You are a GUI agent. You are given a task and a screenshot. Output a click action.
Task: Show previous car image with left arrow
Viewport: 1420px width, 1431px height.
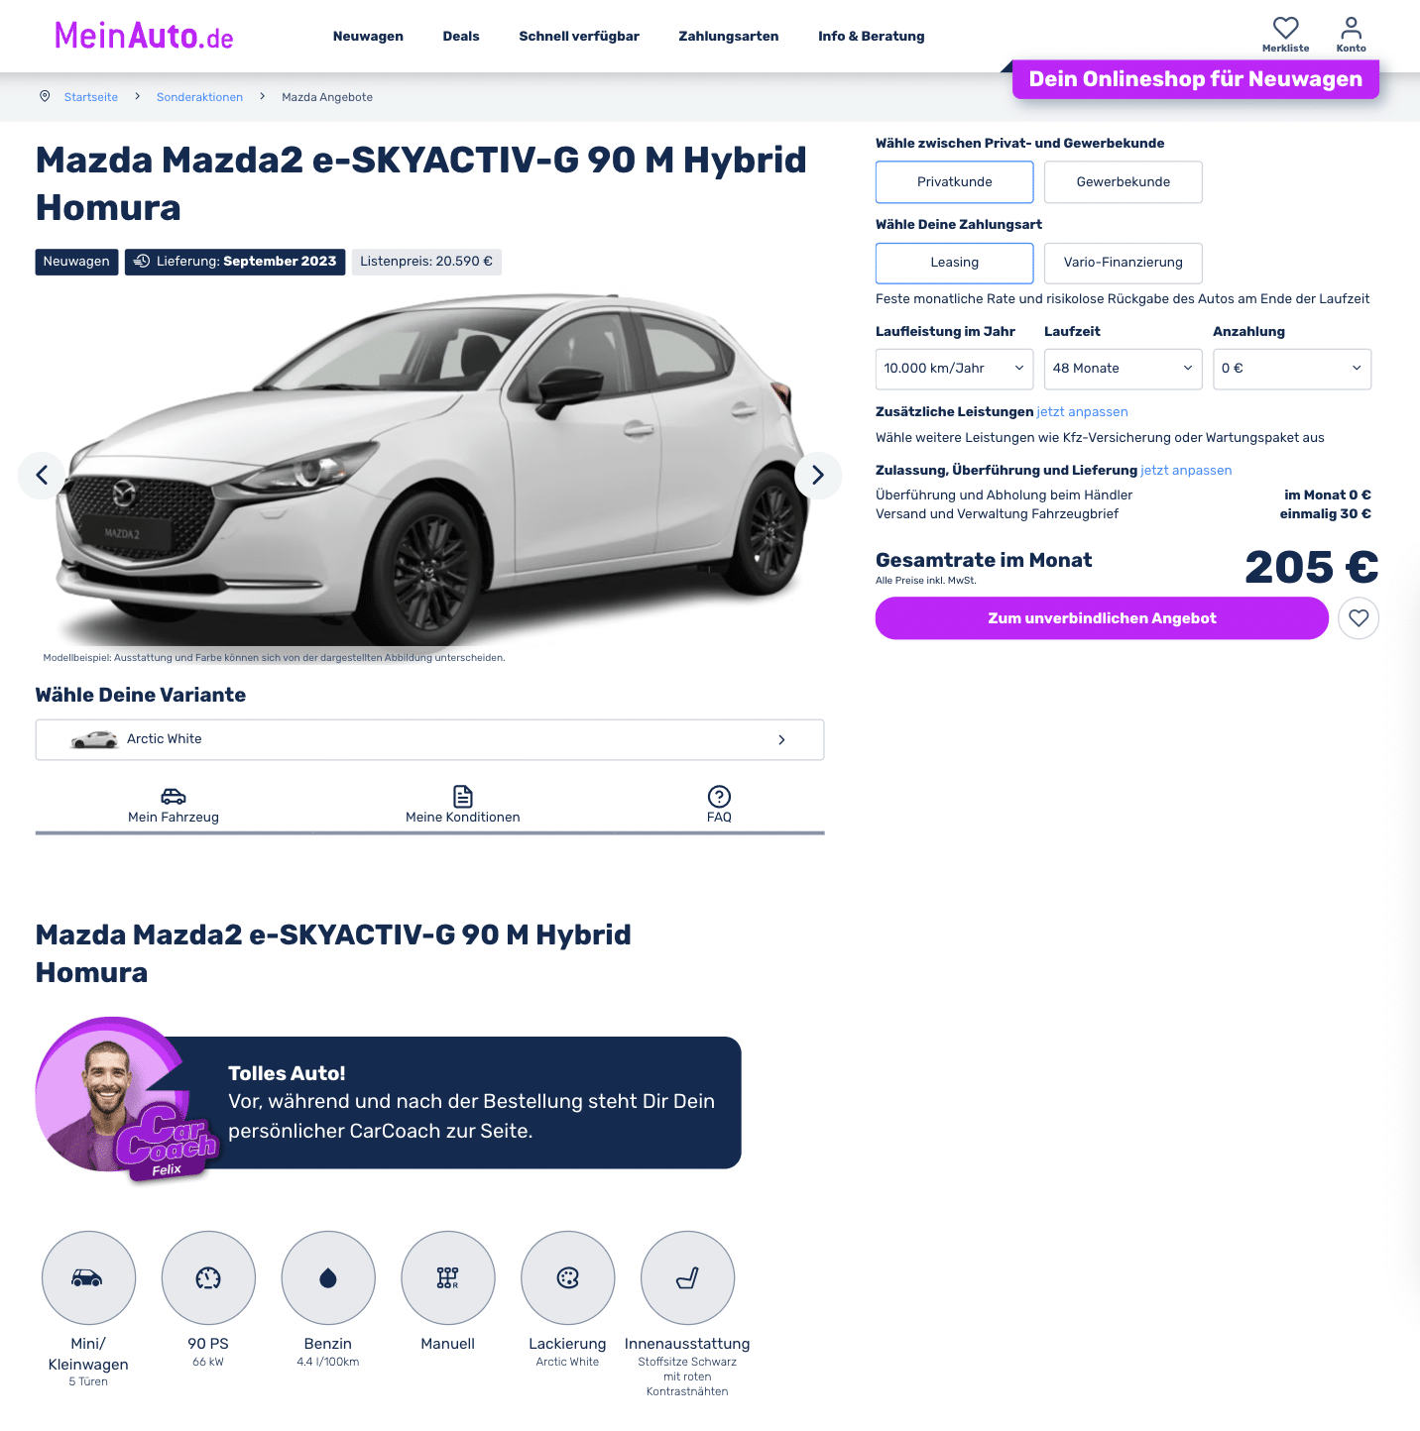pos(42,476)
